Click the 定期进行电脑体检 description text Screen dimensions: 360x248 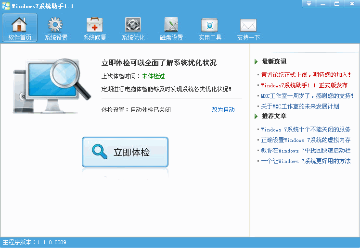click(166, 89)
